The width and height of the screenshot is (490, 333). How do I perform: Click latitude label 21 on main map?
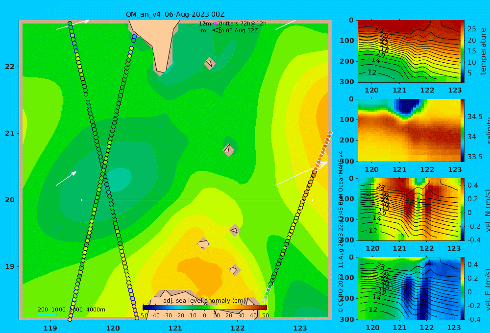10,133
